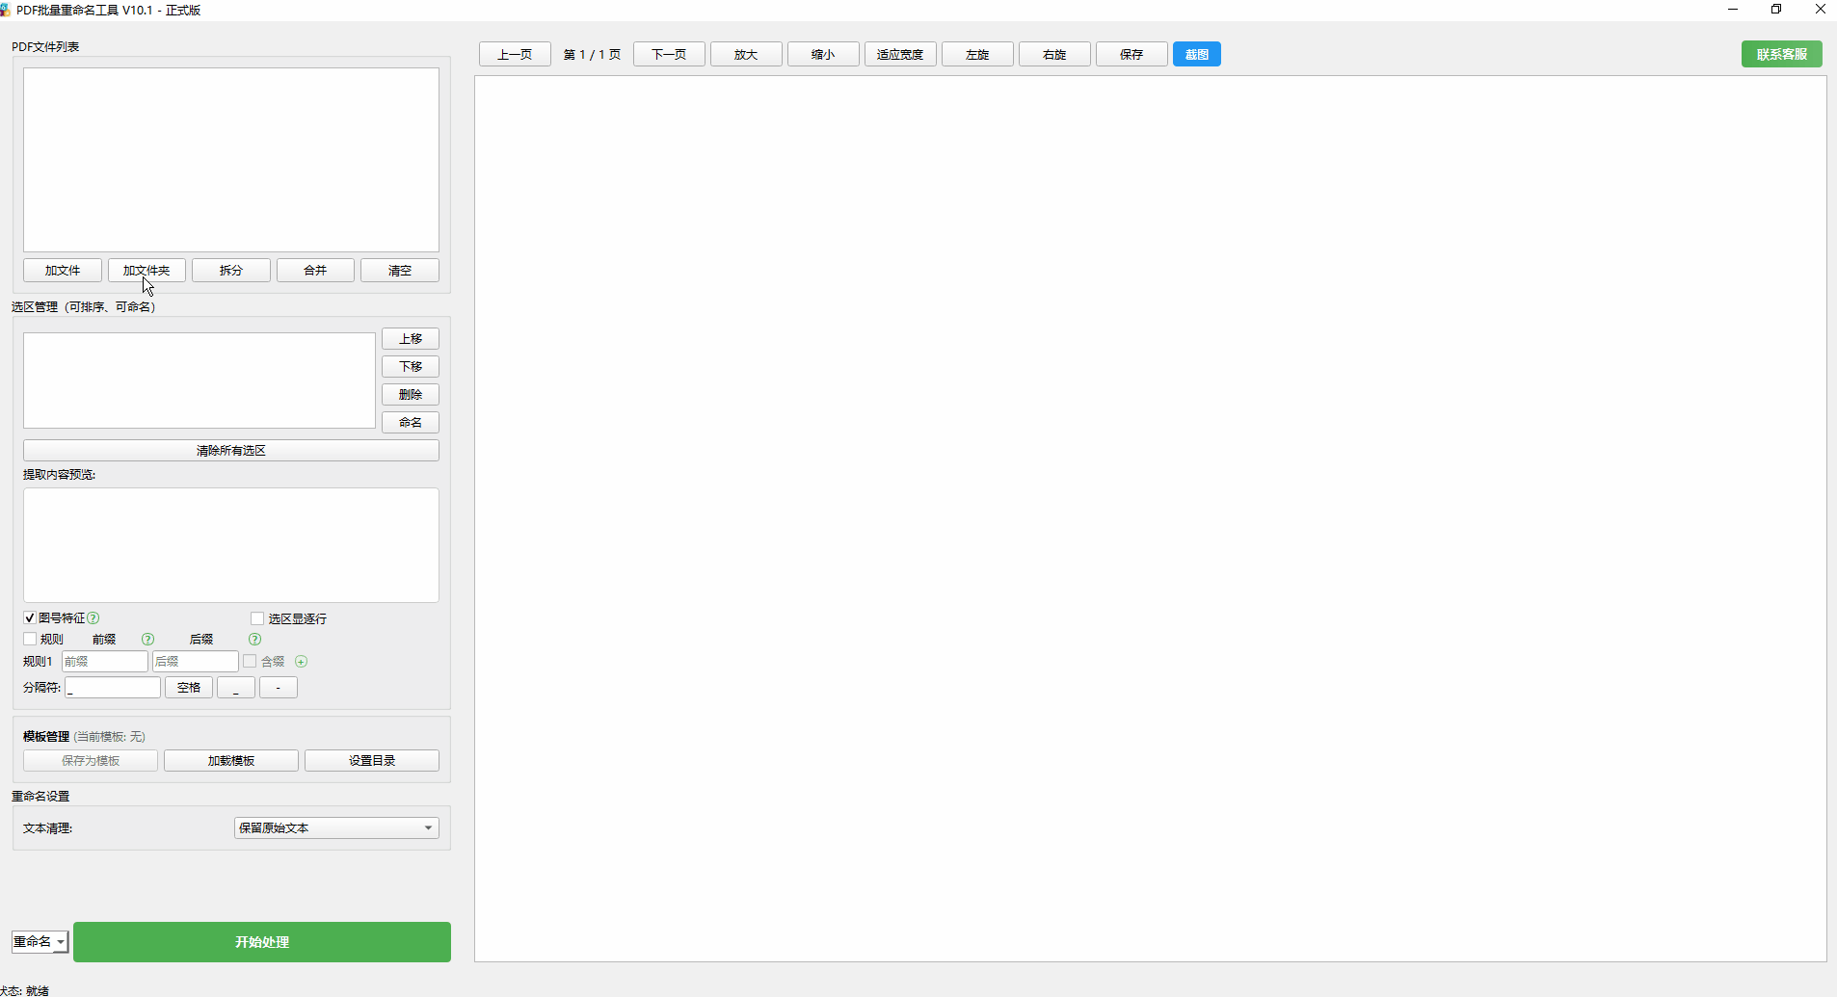Click the 拆分 button

click(231, 271)
